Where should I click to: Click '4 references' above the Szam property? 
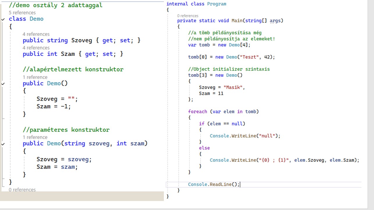pyautogui.click(x=36, y=48)
